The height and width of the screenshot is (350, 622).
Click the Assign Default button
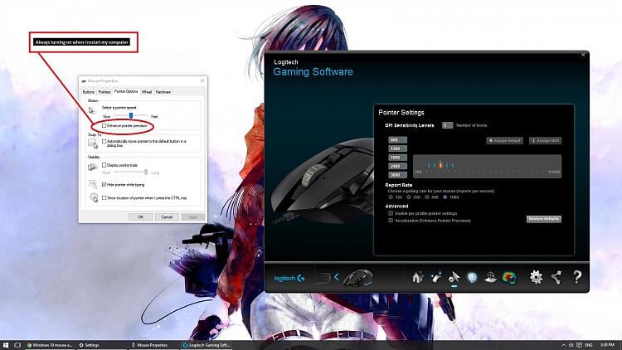click(x=504, y=140)
